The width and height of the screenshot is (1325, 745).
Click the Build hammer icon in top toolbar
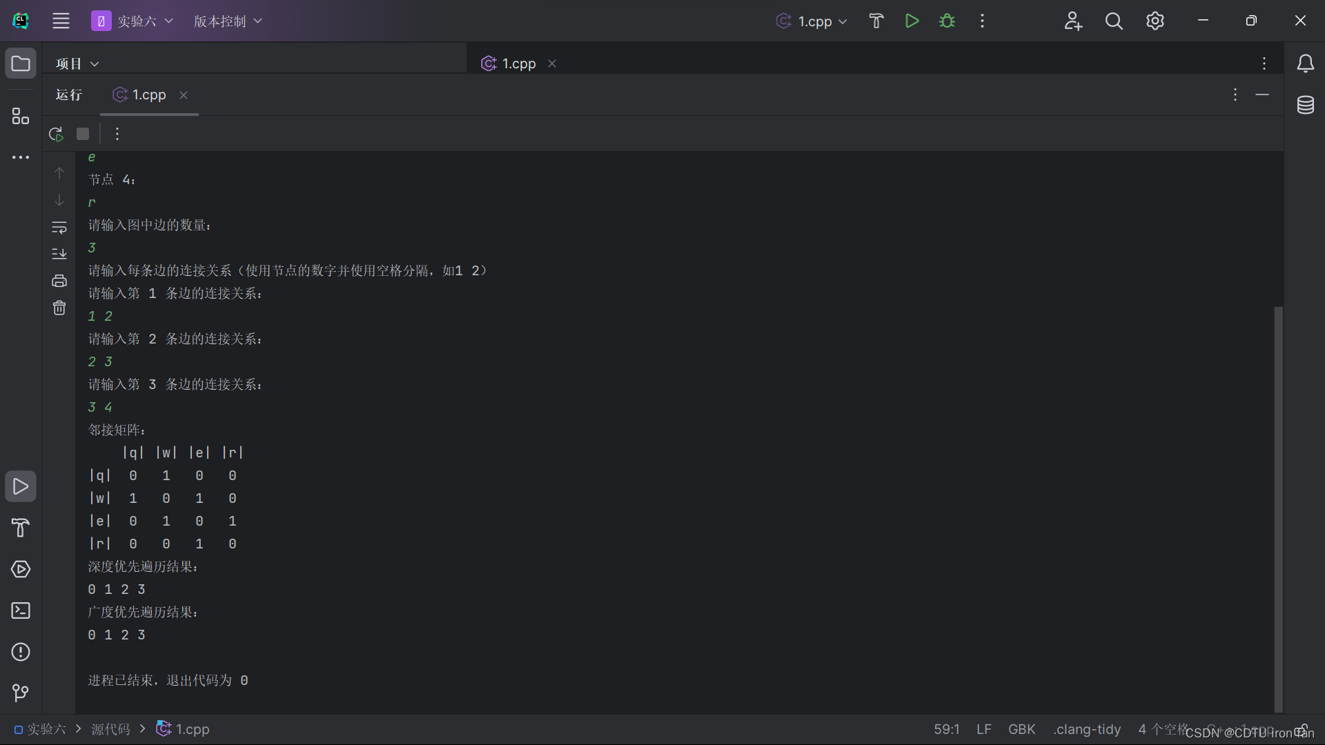876,21
